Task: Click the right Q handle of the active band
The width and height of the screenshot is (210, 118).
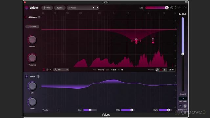Action: 140,41
